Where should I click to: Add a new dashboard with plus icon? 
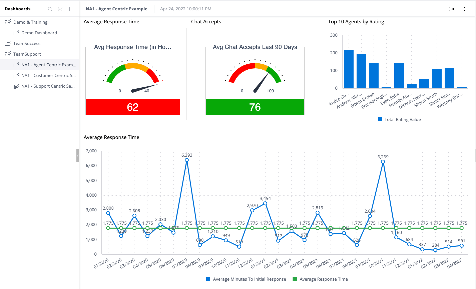pos(69,9)
